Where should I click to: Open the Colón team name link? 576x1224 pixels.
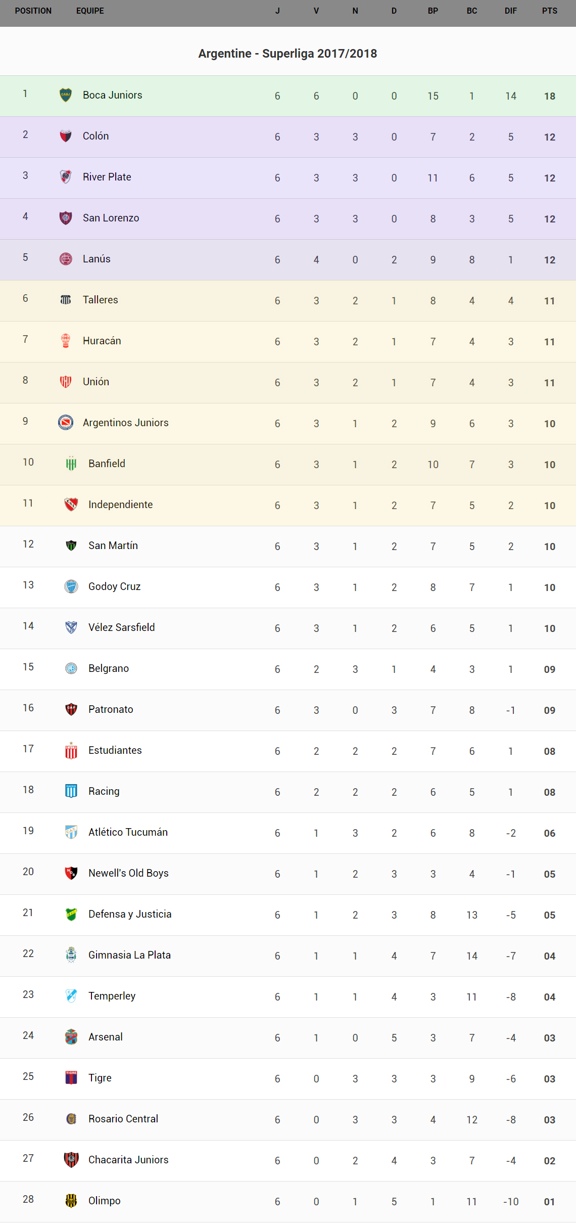(95, 136)
